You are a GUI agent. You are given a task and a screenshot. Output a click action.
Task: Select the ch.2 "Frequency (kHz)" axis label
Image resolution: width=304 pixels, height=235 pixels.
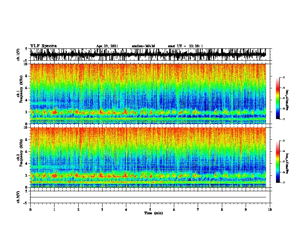pos(21,153)
